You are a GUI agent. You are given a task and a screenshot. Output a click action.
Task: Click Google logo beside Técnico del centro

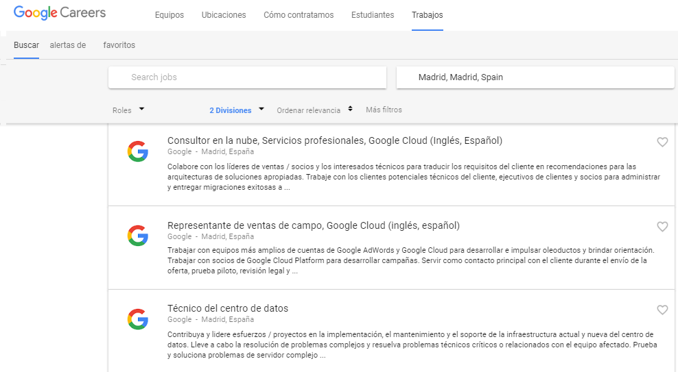[x=138, y=319]
